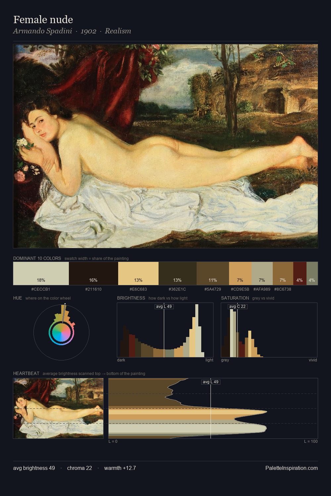The height and width of the screenshot is (496, 331).
Task: Click the L = 100 axis label
Action: tap(311, 441)
